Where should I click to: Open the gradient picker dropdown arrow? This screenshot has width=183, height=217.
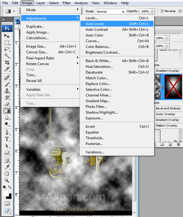tap(14, 11)
